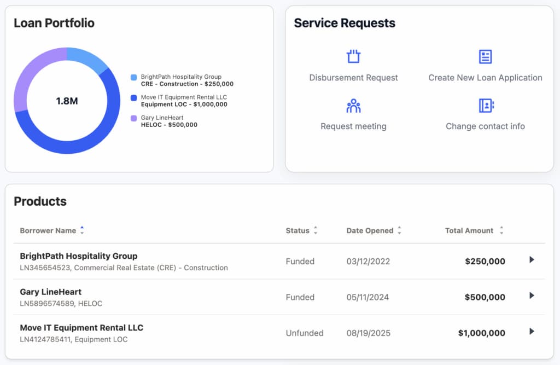Click date 08/19/2025
Screen dimensions: 560x365
pos(368,333)
